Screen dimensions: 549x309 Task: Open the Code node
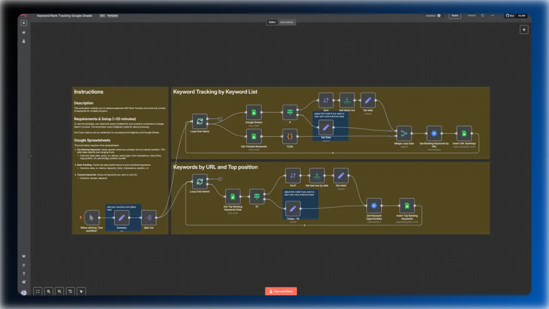(x=290, y=136)
